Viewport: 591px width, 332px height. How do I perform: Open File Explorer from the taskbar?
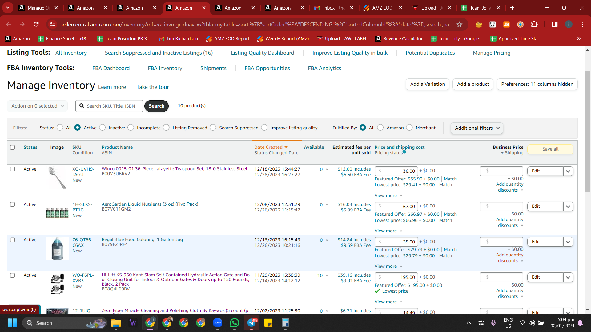tap(116, 323)
